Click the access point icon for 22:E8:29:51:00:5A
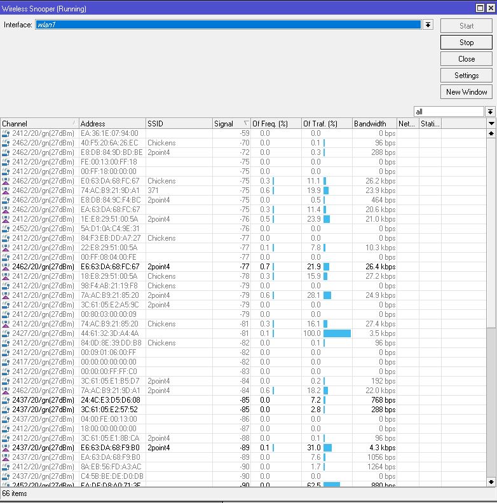497x503 pixels. [6, 248]
